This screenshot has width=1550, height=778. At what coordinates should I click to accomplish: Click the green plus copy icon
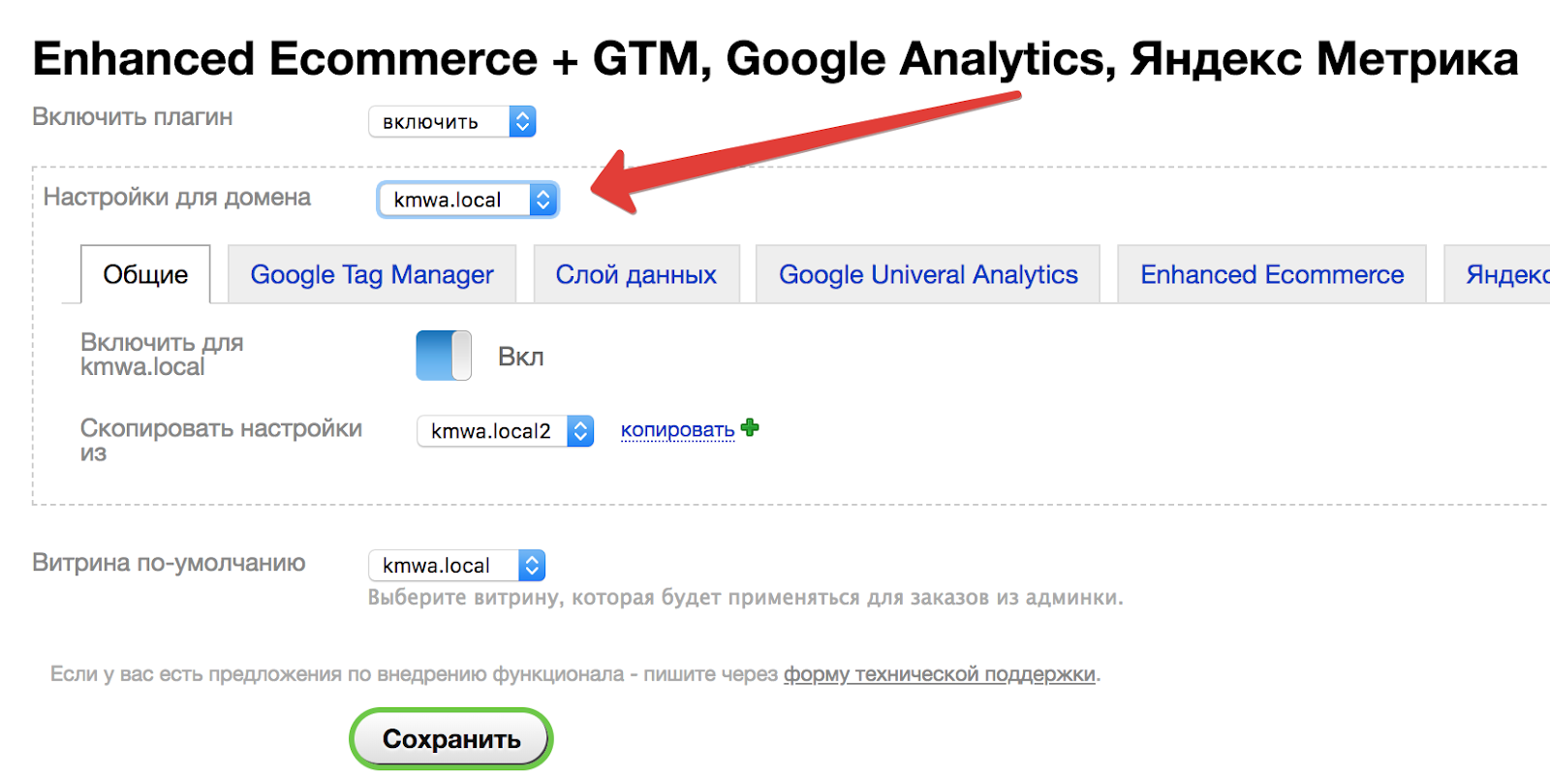point(750,427)
